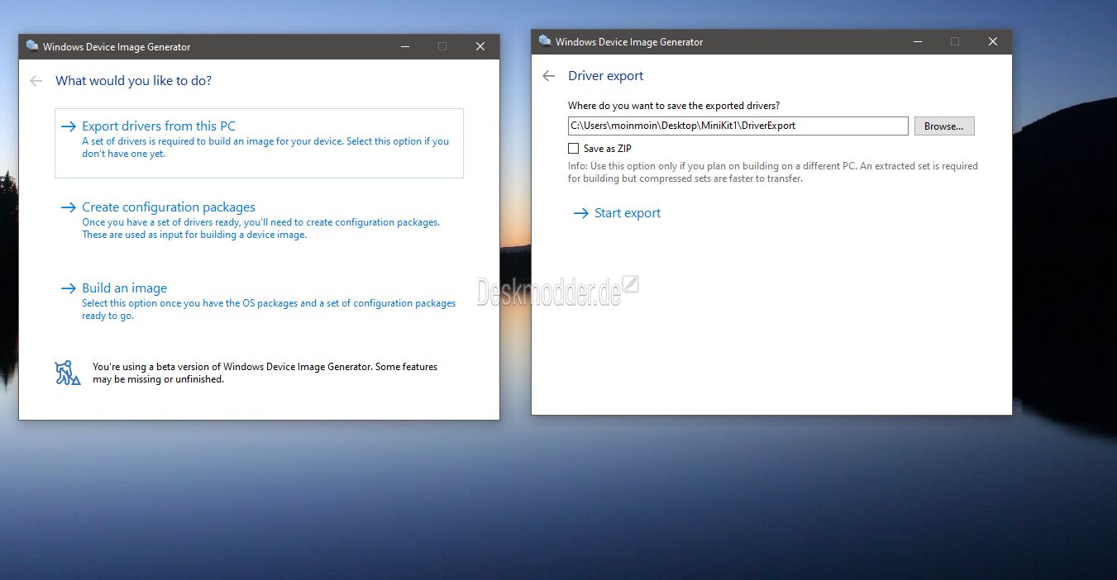1117x580 pixels.
Task: Start export of drivers
Action: (x=617, y=213)
